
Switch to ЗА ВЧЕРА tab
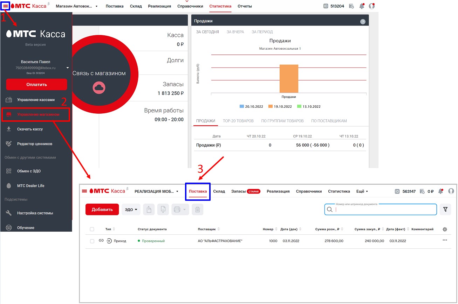pos(235,32)
